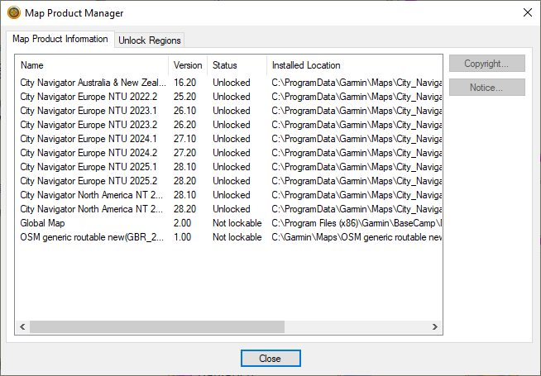The image size is (541, 376).
Task: Click the Copyright... button
Action: [487, 64]
